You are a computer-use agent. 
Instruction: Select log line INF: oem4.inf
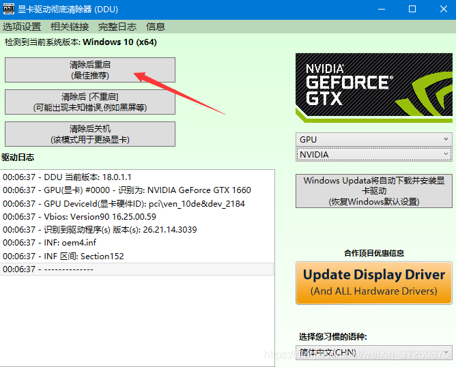137,243
